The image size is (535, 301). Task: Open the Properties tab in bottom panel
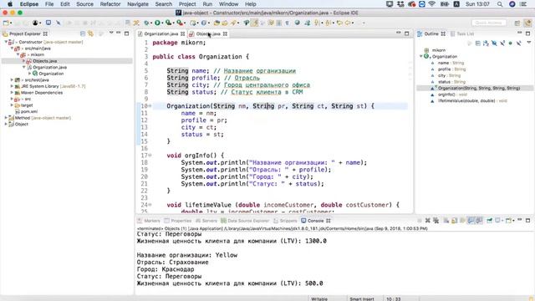178,221
